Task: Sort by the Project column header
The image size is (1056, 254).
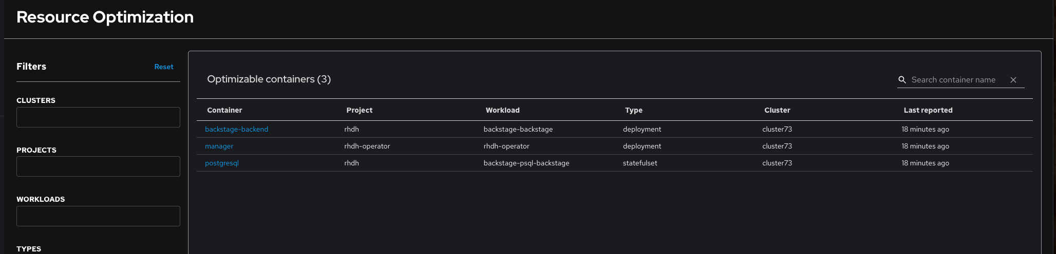Action: tap(359, 110)
